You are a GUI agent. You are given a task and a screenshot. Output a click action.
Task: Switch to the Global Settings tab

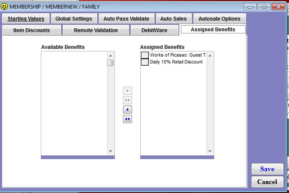[x=74, y=19]
